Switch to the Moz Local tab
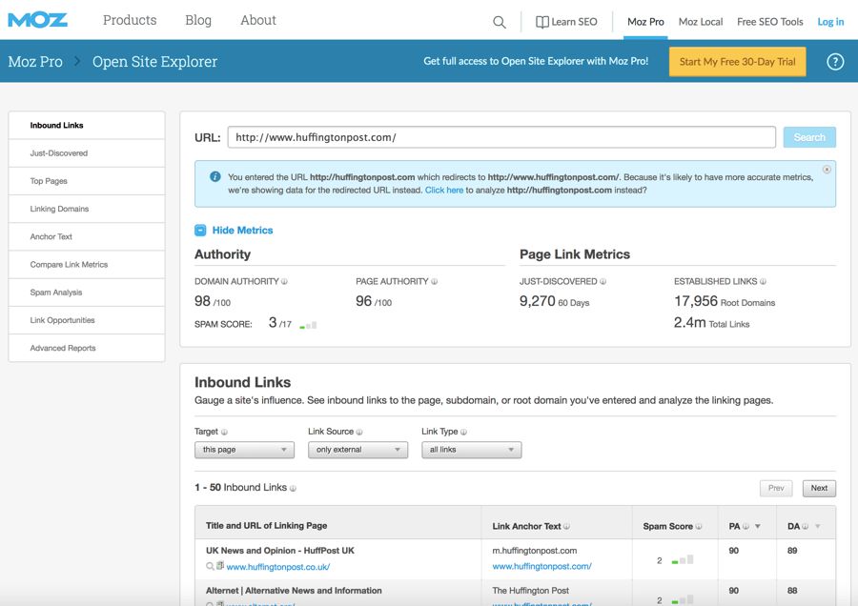The image size is (858, 606). click(x=701, y=22)
